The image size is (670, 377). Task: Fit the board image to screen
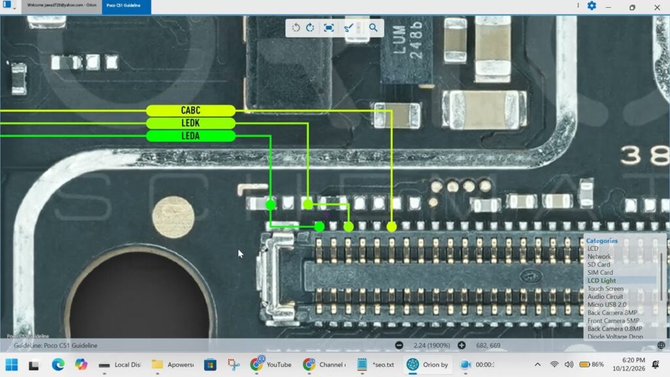(328, 27)
